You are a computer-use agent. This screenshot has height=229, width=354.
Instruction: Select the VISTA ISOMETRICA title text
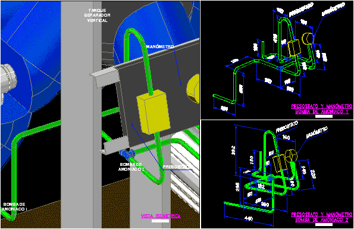(161, 216)
